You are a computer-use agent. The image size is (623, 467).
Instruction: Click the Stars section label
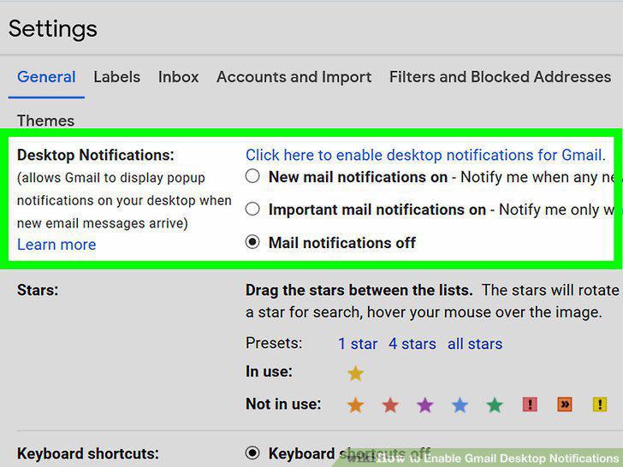point(38,290)
